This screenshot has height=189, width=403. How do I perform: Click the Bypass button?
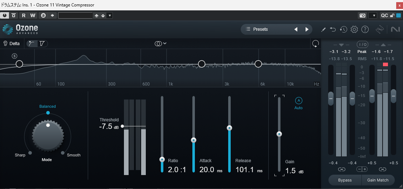coord(345,180)
